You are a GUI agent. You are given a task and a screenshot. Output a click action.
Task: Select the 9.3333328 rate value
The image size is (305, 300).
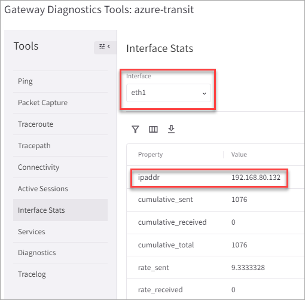coord(248,268)
